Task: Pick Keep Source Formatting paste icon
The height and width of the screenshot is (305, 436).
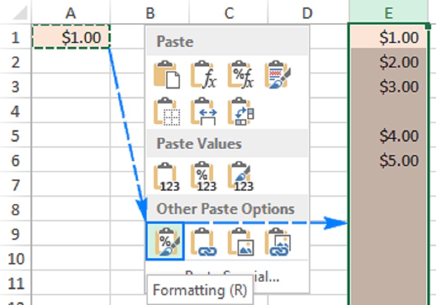Action: pyautogui.click(x=277, y=75)
